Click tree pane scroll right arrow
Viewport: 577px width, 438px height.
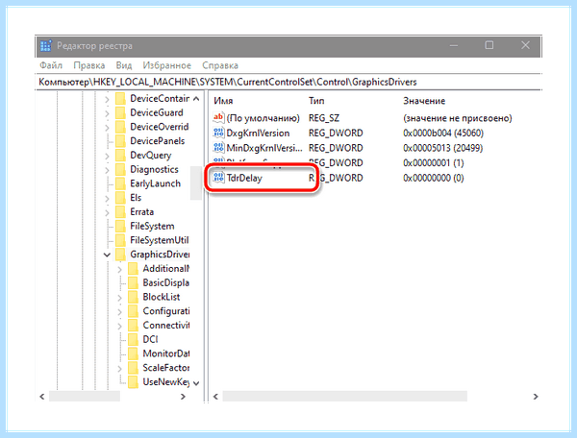pyautogui.click(x=183, y=397)
